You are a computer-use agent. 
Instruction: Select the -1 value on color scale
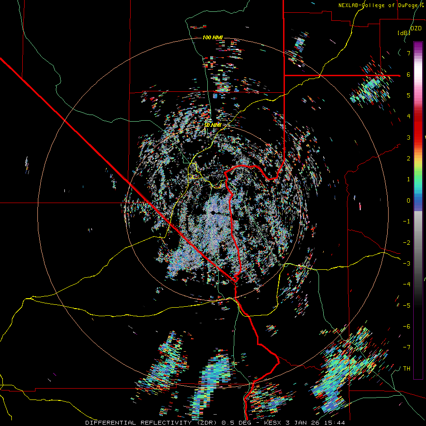coord(407,222)
